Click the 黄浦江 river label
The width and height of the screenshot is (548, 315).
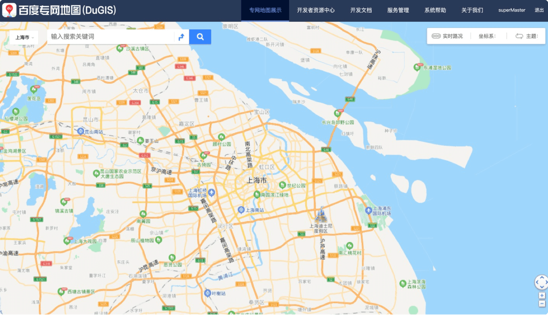(x=226, y=276)
